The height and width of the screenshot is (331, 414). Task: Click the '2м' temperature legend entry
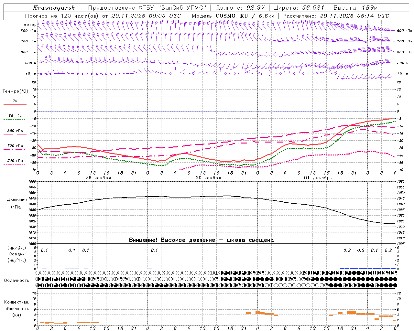pyautogui.click(x=15, y=101)
